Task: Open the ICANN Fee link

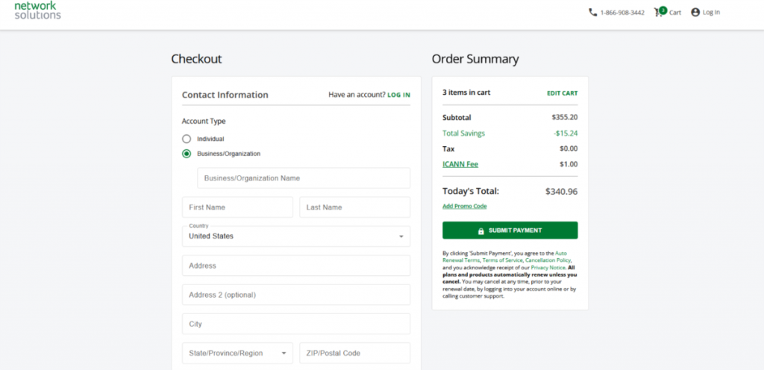Action: pos(460,164)
